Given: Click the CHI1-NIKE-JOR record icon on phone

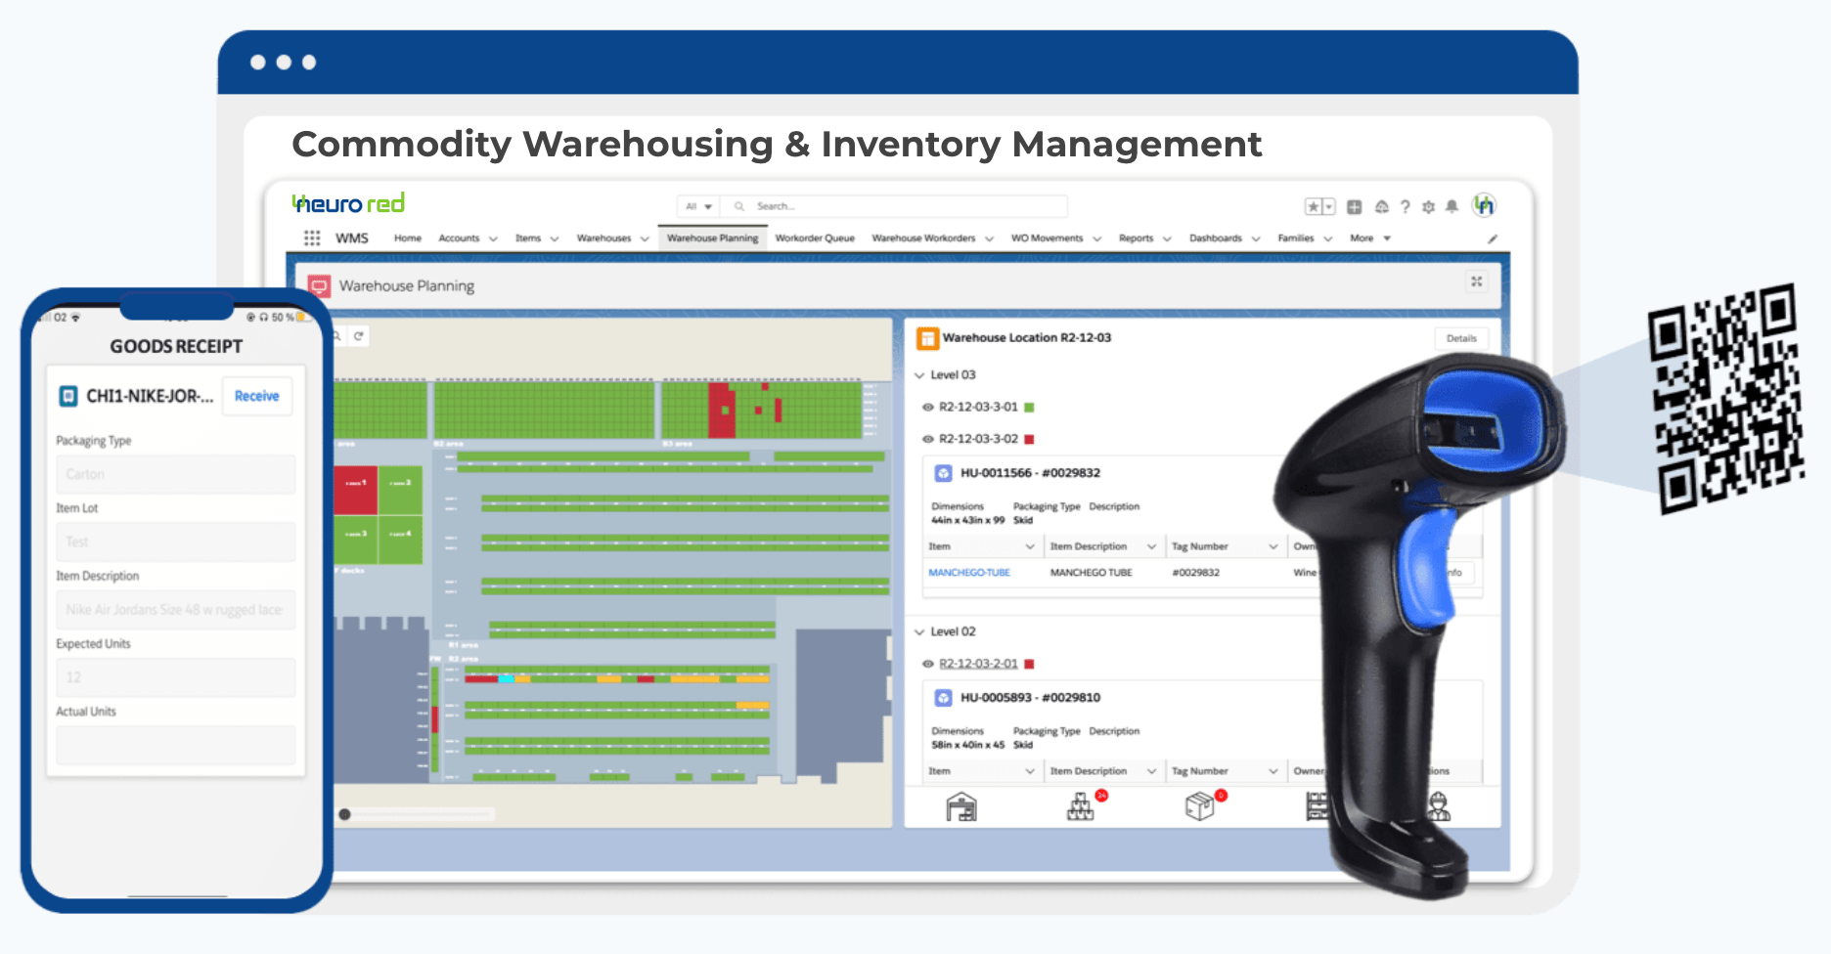Looking at the screenshot, I should tap(68, 396).
